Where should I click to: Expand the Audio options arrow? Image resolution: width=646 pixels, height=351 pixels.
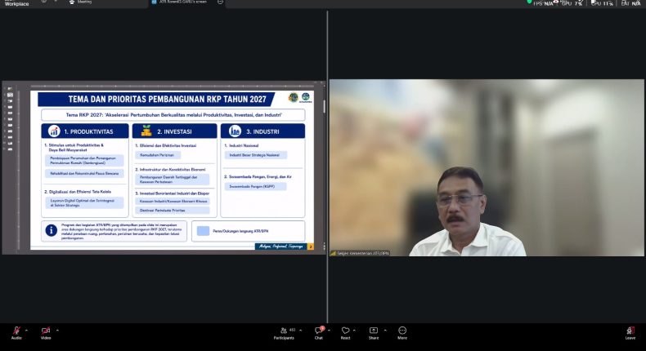[x=26, y=330]
